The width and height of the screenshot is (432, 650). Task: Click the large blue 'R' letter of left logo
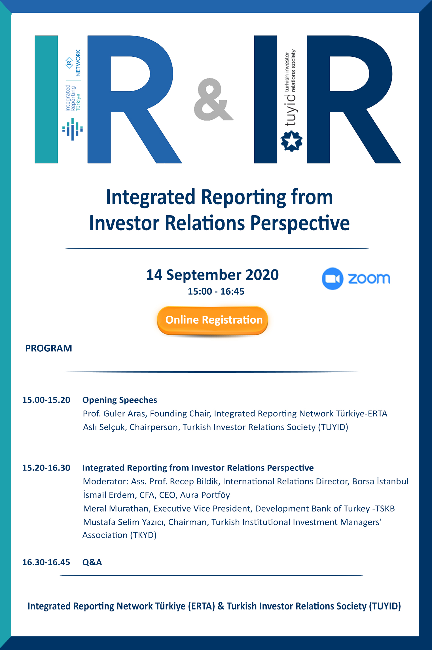[134, 99]
